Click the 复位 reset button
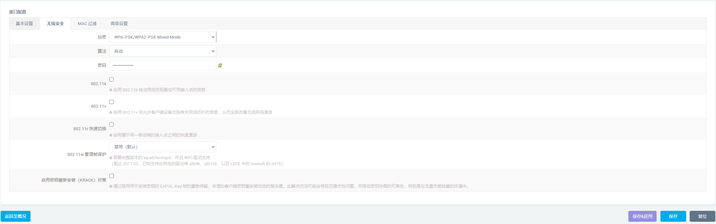This screenshot has height=224, width=716. [x=702, y=216]
